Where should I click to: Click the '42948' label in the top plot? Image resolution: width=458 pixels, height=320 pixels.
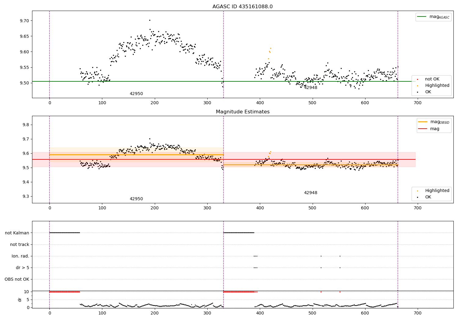(311, 88)
